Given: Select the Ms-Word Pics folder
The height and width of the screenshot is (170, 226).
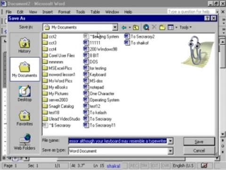Looking at the screenshot, I should [57, 81].
